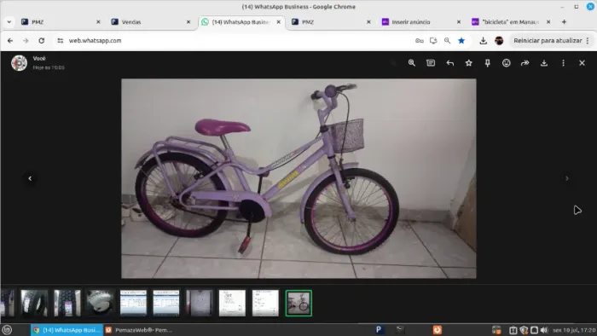The image size is (597, 336).
Task: Go back in Chrome browser
Action: click(x=10, y=41)
